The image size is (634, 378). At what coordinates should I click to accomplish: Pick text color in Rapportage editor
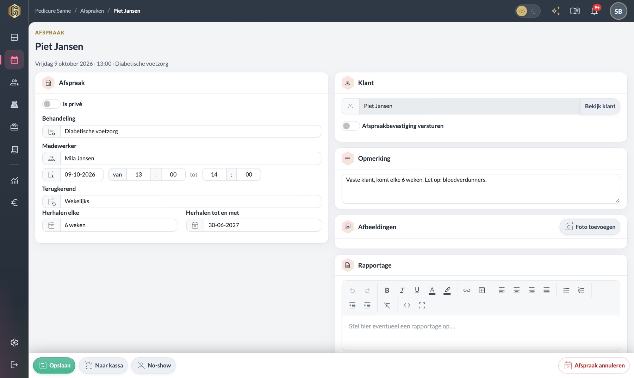click(432, 290)
